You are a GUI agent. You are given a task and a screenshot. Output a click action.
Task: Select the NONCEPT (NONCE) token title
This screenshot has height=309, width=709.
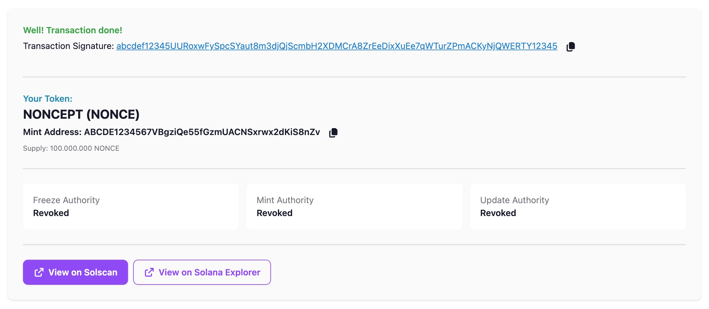pos(81,114)
